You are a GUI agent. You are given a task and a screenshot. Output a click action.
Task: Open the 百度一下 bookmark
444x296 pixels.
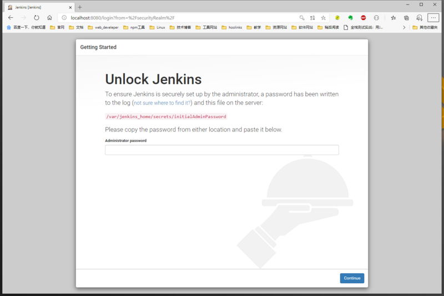[26, 27]
